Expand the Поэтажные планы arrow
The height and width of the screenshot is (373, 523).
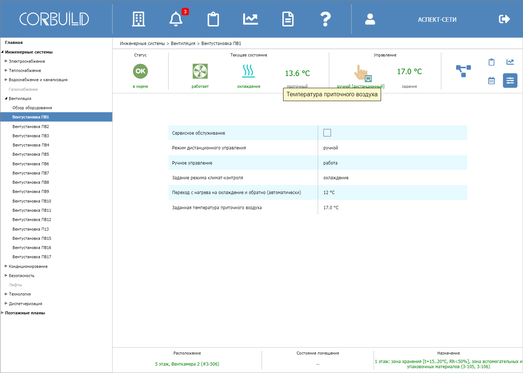[2, 313]
